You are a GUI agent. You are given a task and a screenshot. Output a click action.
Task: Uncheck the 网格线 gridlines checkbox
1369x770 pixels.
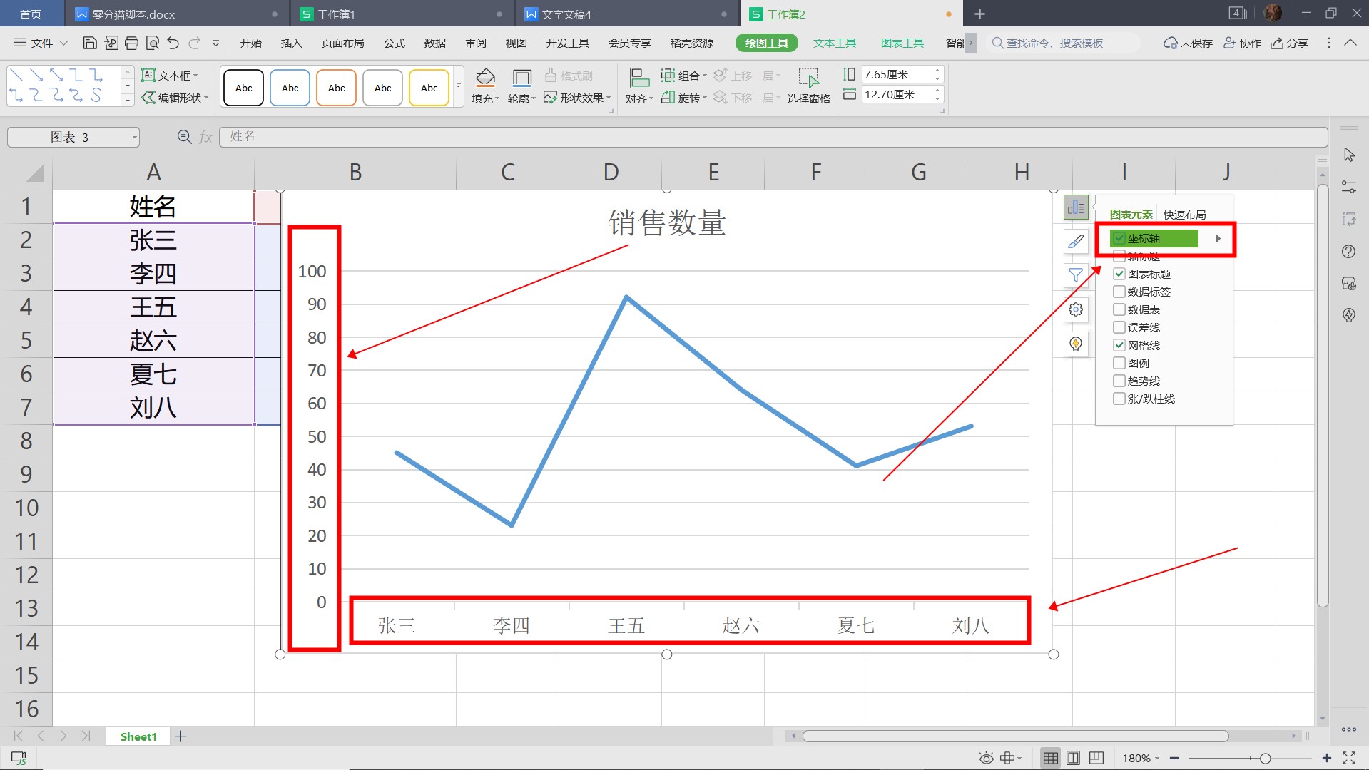tap(1119, 345)
